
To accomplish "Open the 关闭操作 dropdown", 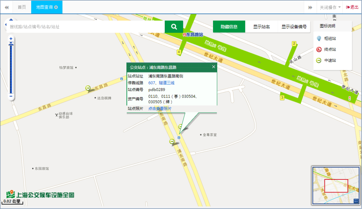I will (x=330, y=7).
